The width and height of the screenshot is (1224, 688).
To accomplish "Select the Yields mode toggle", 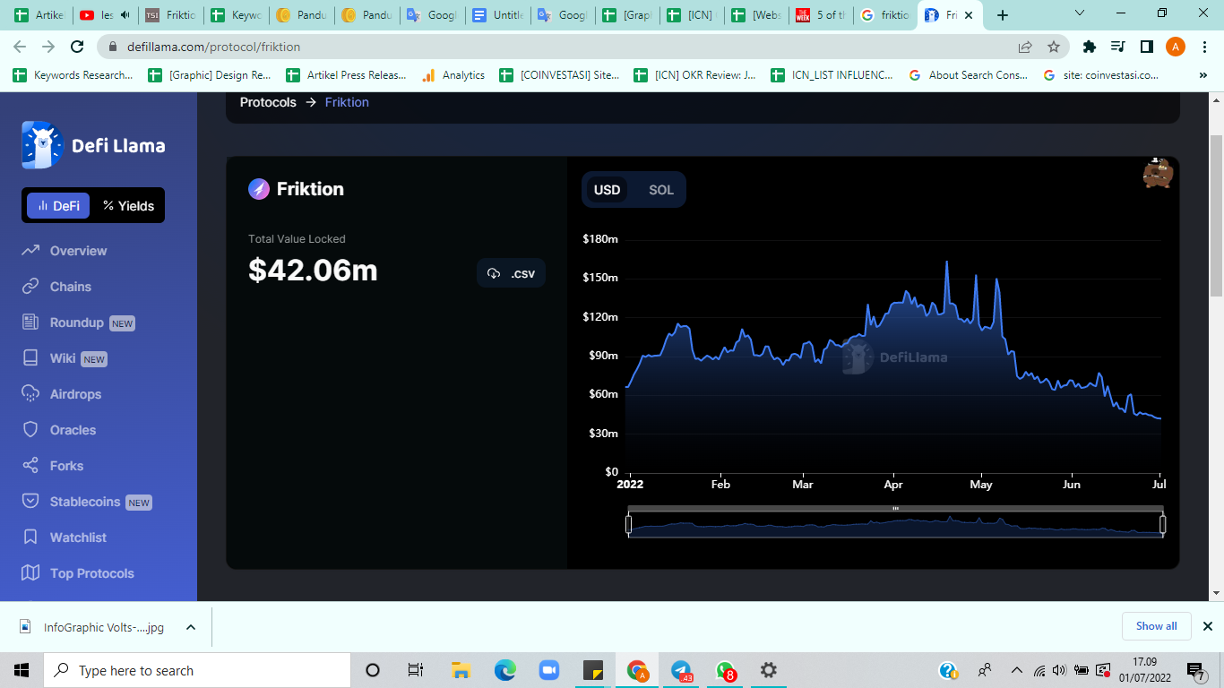I will coord(128,206).
